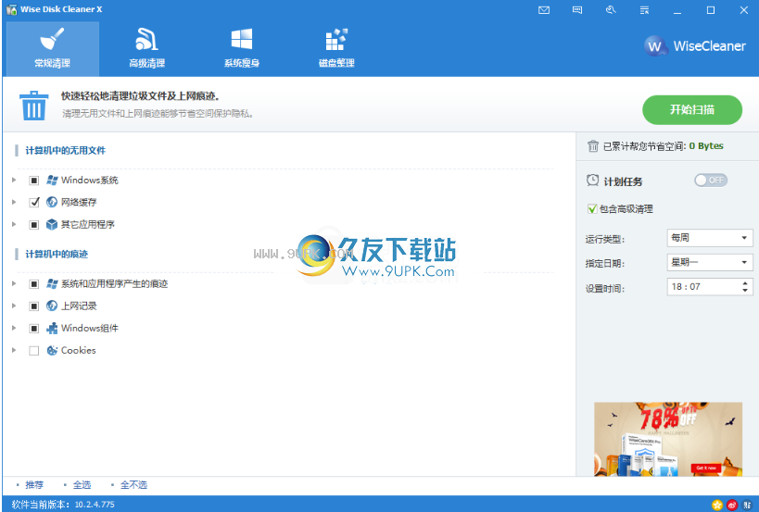The height and width of the screenshot is (512, 759).
Task: Open the 常规清理 tab
Action: tap(52, 49)
